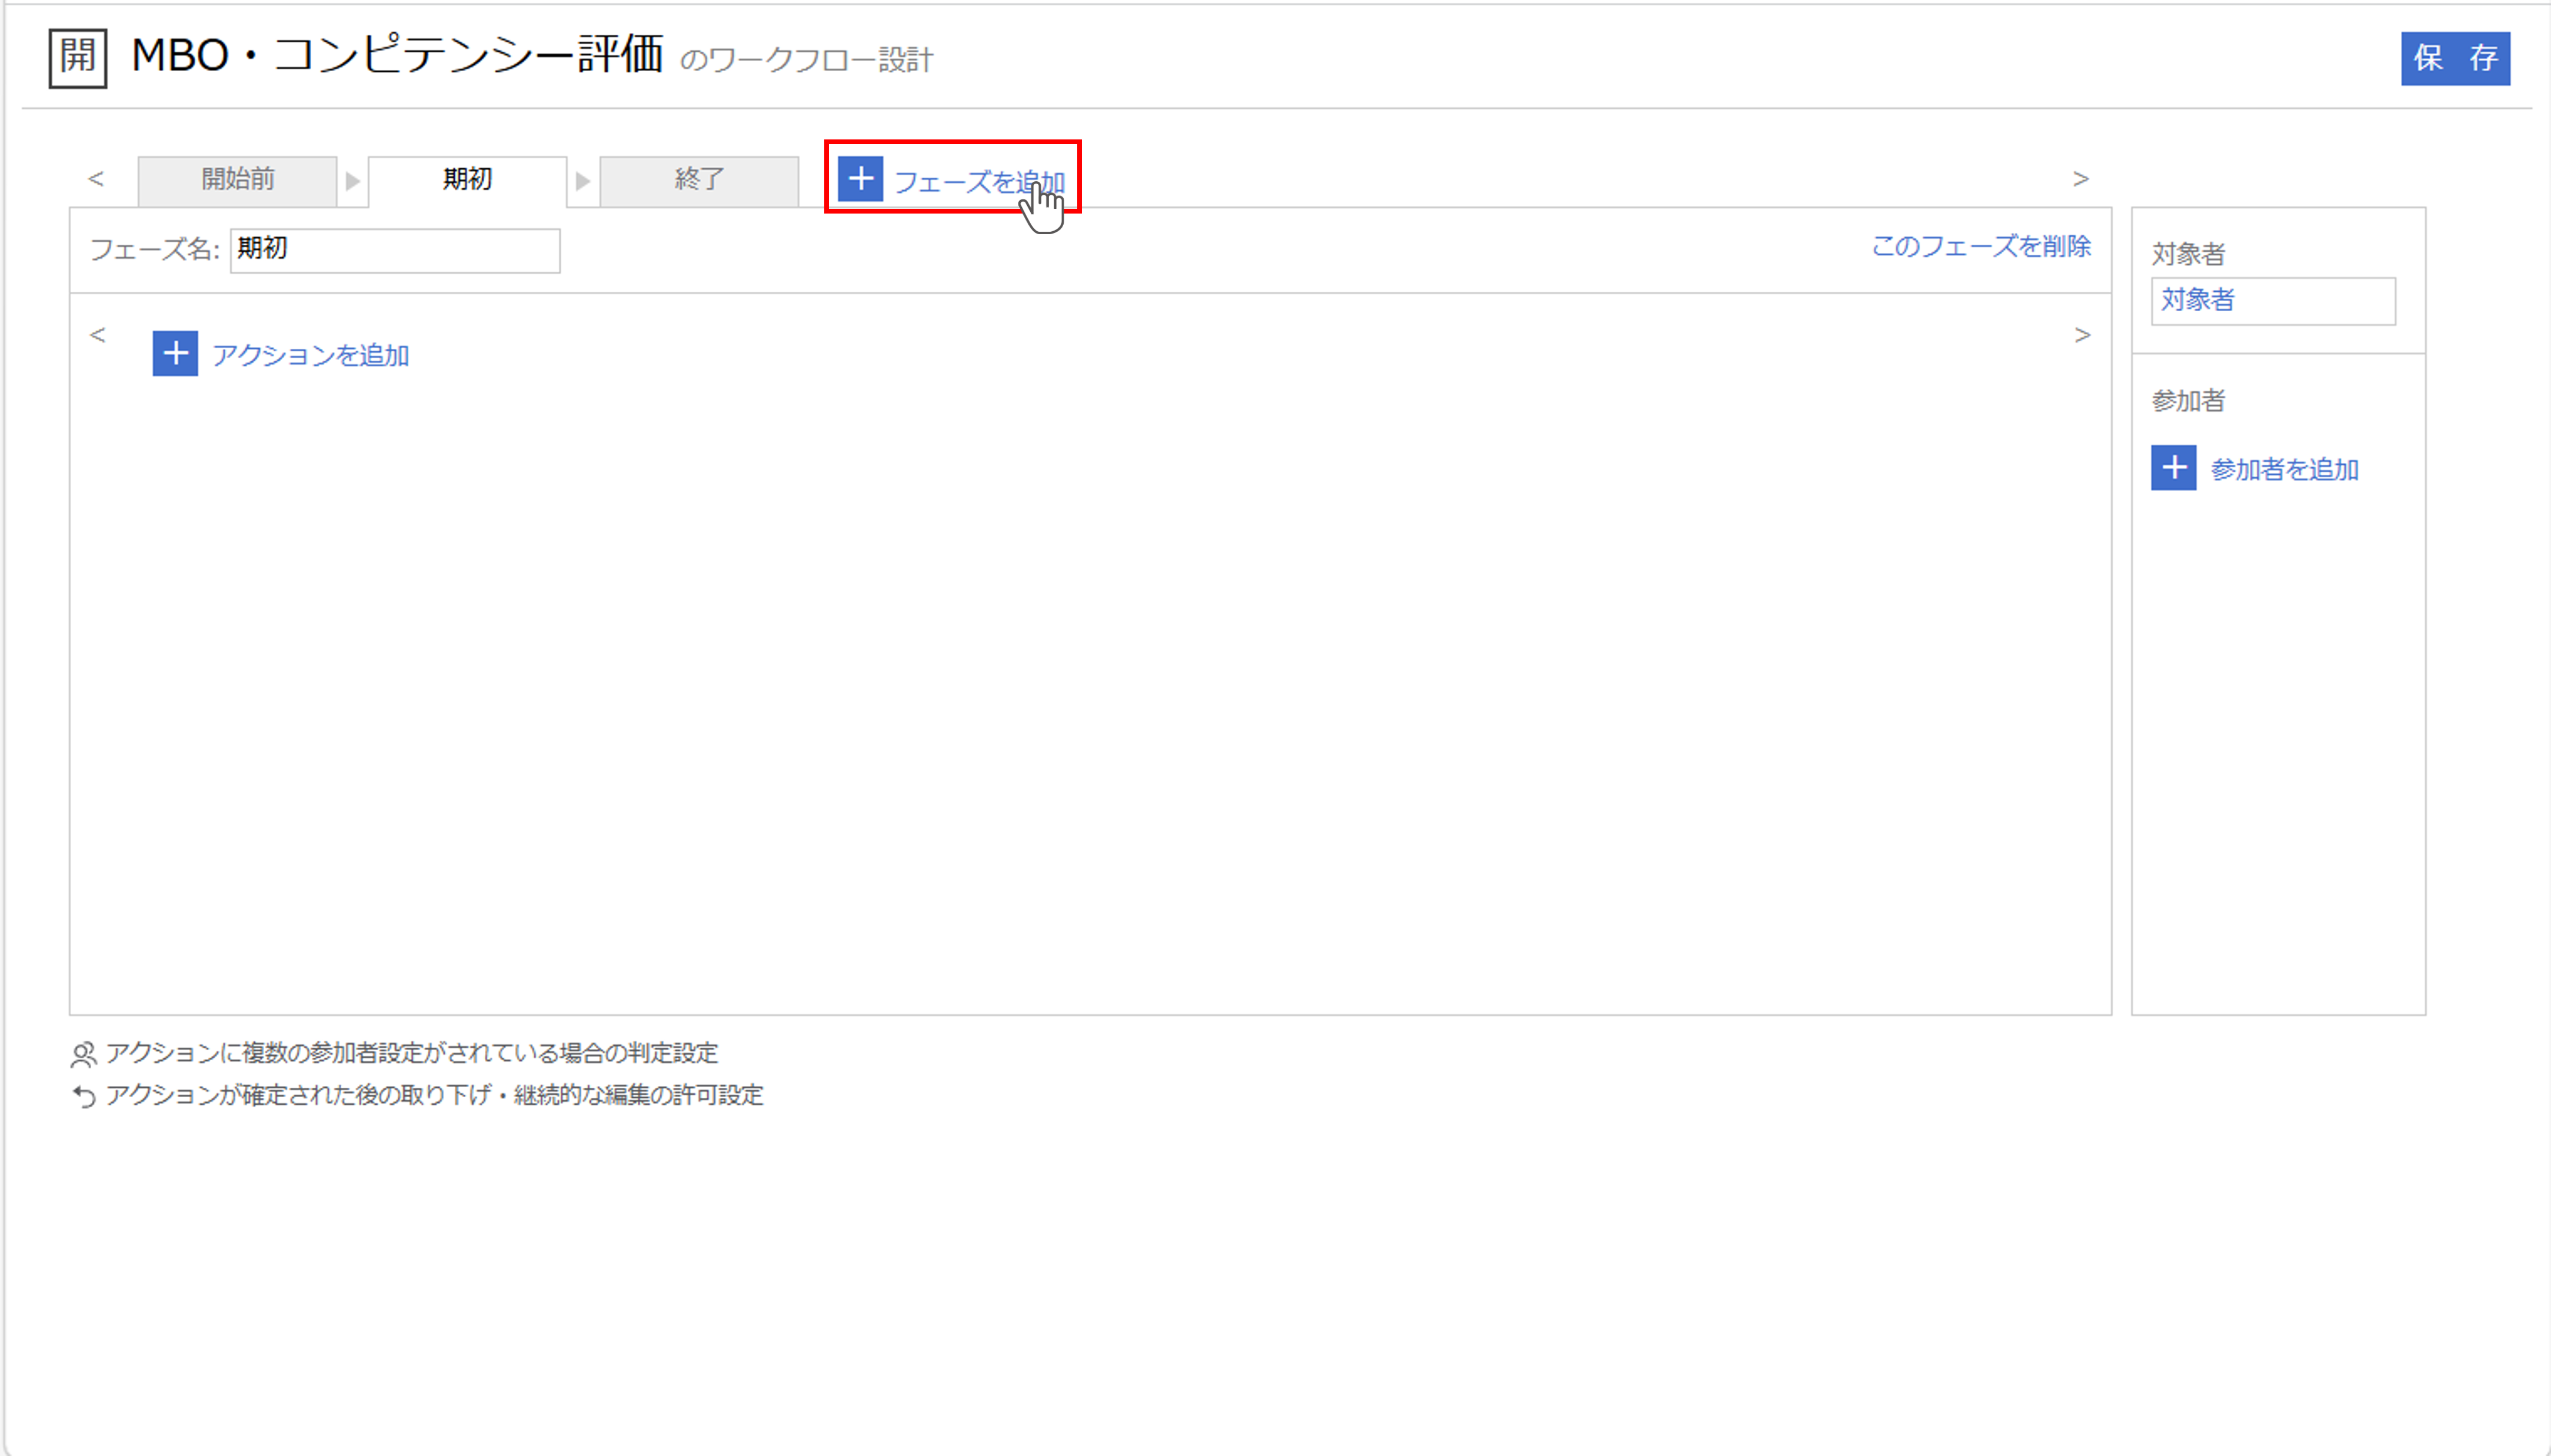Viewport: 2551px width, 1456px height.
Task: Click the actions area right > arrow
Action: 2082,335
